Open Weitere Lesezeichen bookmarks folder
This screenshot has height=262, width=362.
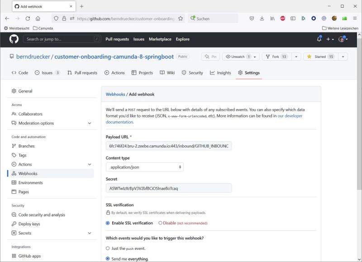point(340,28)
